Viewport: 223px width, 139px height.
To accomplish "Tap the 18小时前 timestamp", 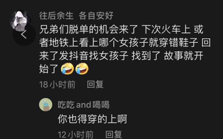I will click(x=57, y=84).
